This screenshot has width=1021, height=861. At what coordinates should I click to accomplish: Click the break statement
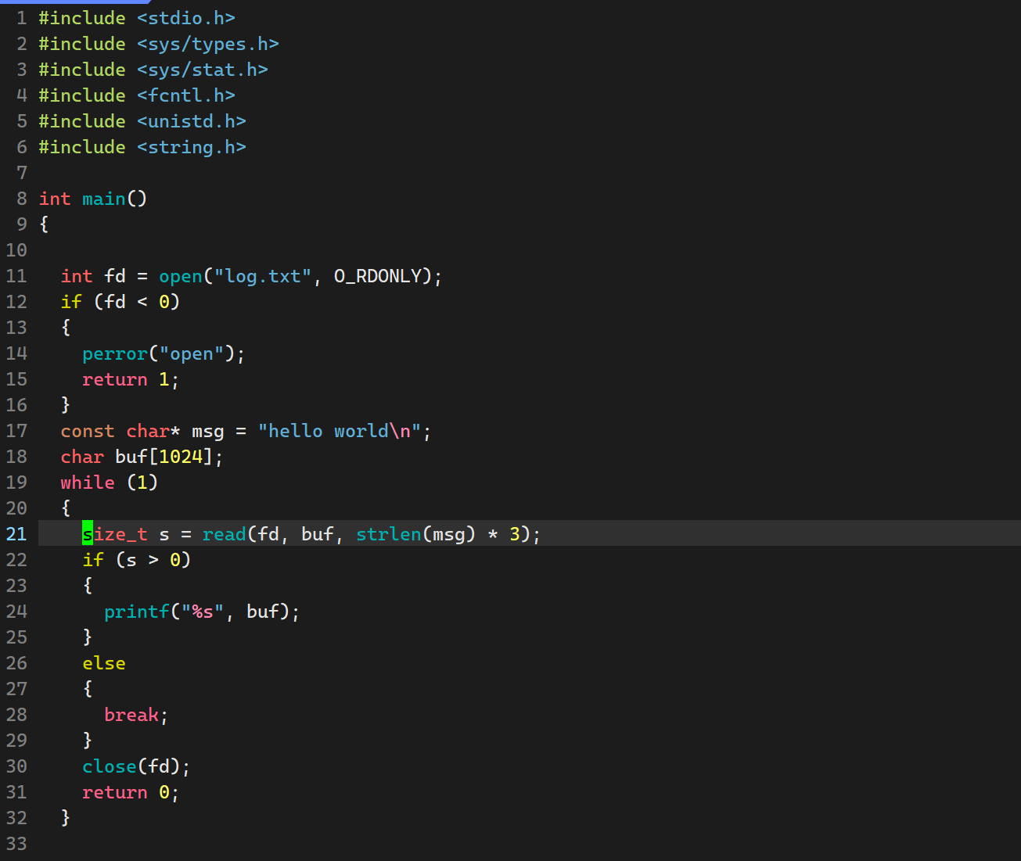131,715
